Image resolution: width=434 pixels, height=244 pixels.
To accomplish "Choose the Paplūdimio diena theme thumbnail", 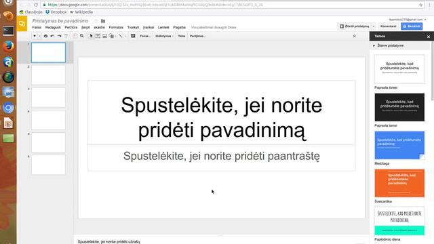I will [x=399, y=221].
